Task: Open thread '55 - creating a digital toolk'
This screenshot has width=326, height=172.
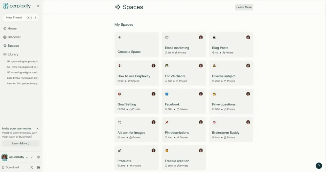Action: click(23, 73)
